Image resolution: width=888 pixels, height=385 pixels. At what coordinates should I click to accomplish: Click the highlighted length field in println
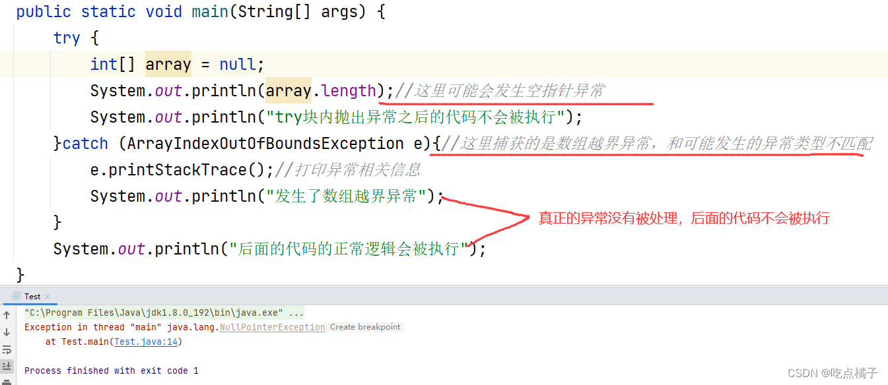click(349, 90)
